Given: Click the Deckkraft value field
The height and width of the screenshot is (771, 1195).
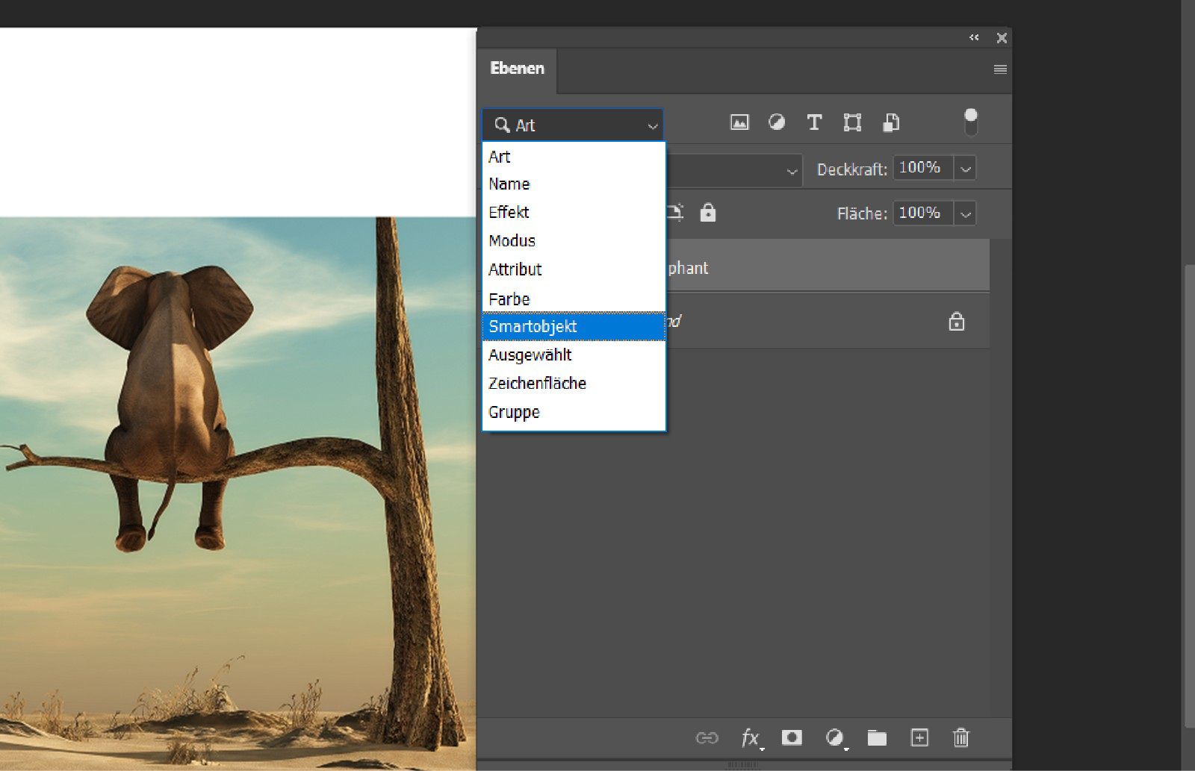Looking at the screenshot, I should tap(922, 168).
